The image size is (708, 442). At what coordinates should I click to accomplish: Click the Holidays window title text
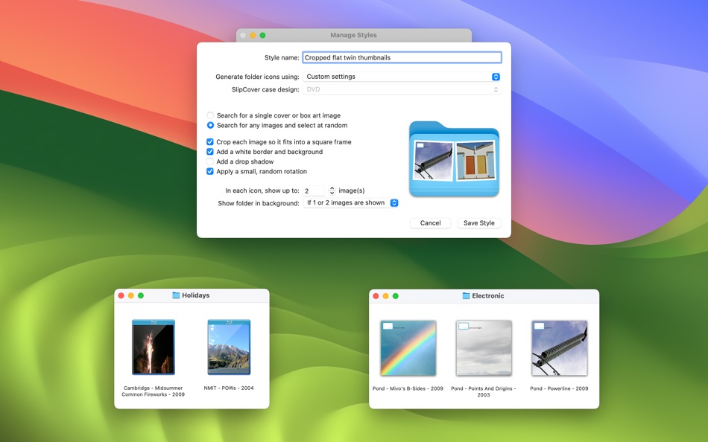[x=195, y=295]
